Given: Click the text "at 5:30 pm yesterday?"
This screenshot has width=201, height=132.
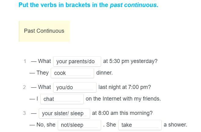Looking at the screenshot, I should (x=130, y=61).
